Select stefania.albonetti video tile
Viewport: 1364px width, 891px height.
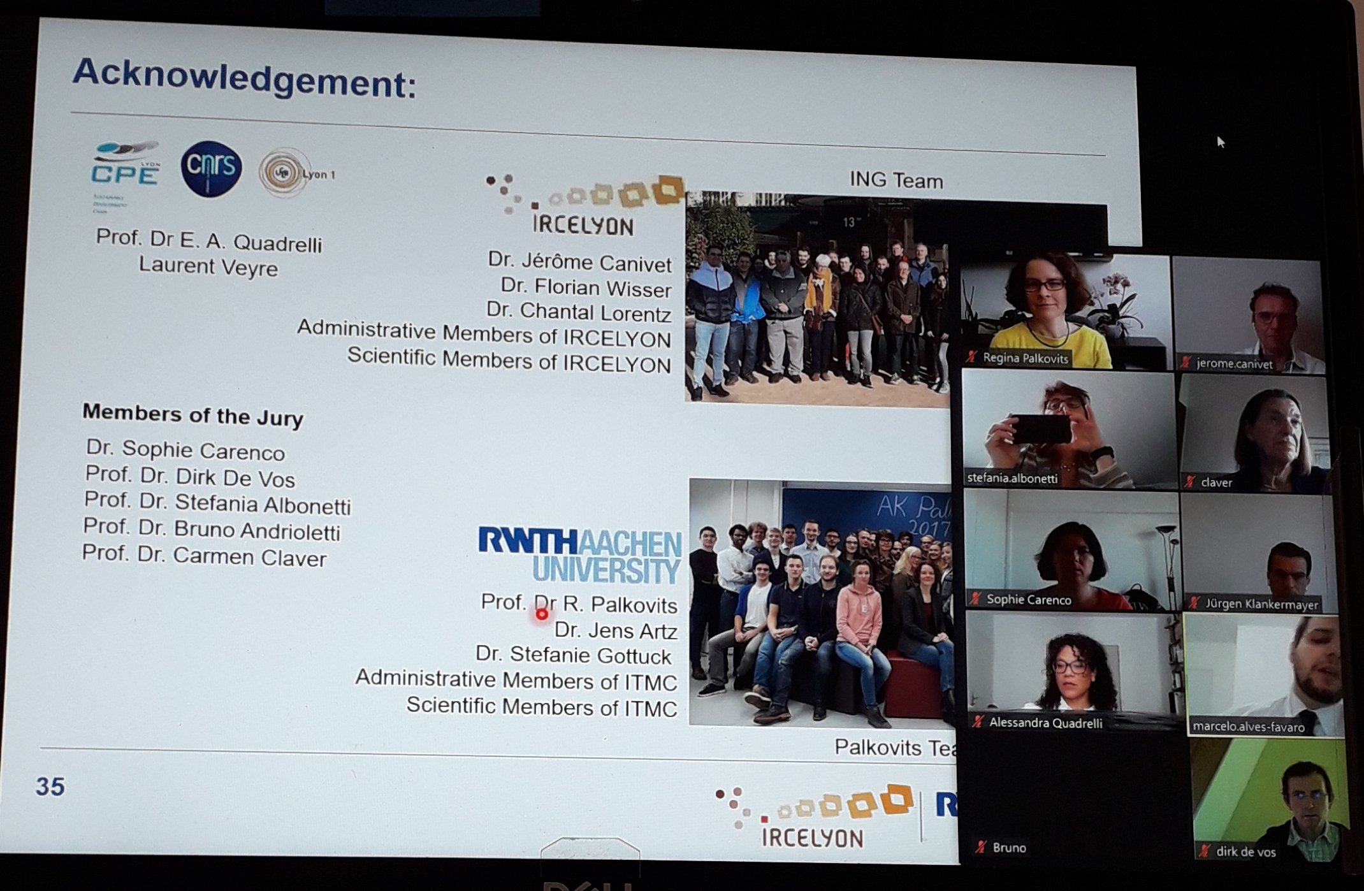coord(1068,428)
